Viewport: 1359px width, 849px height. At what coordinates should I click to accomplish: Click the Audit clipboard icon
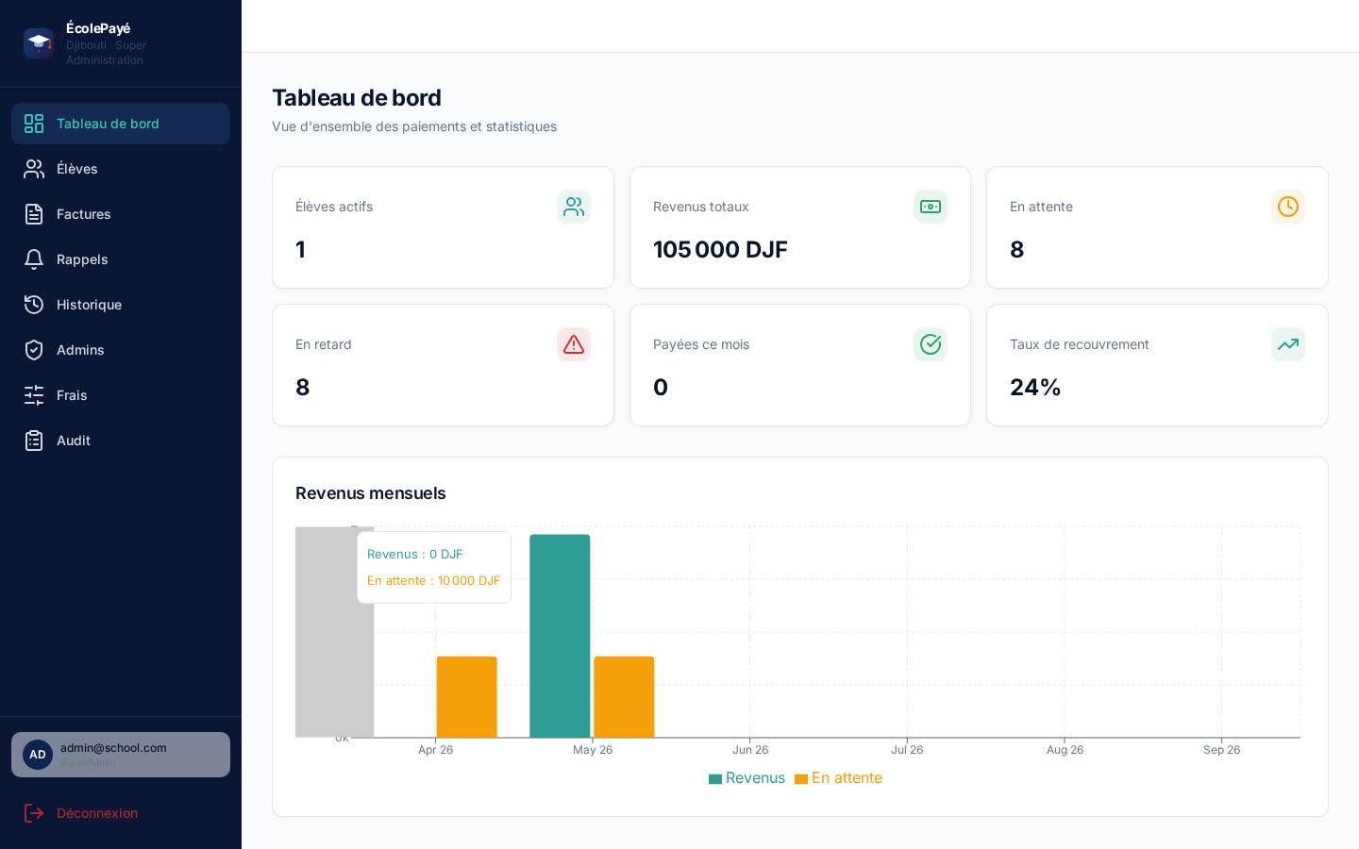coord(34,441)
